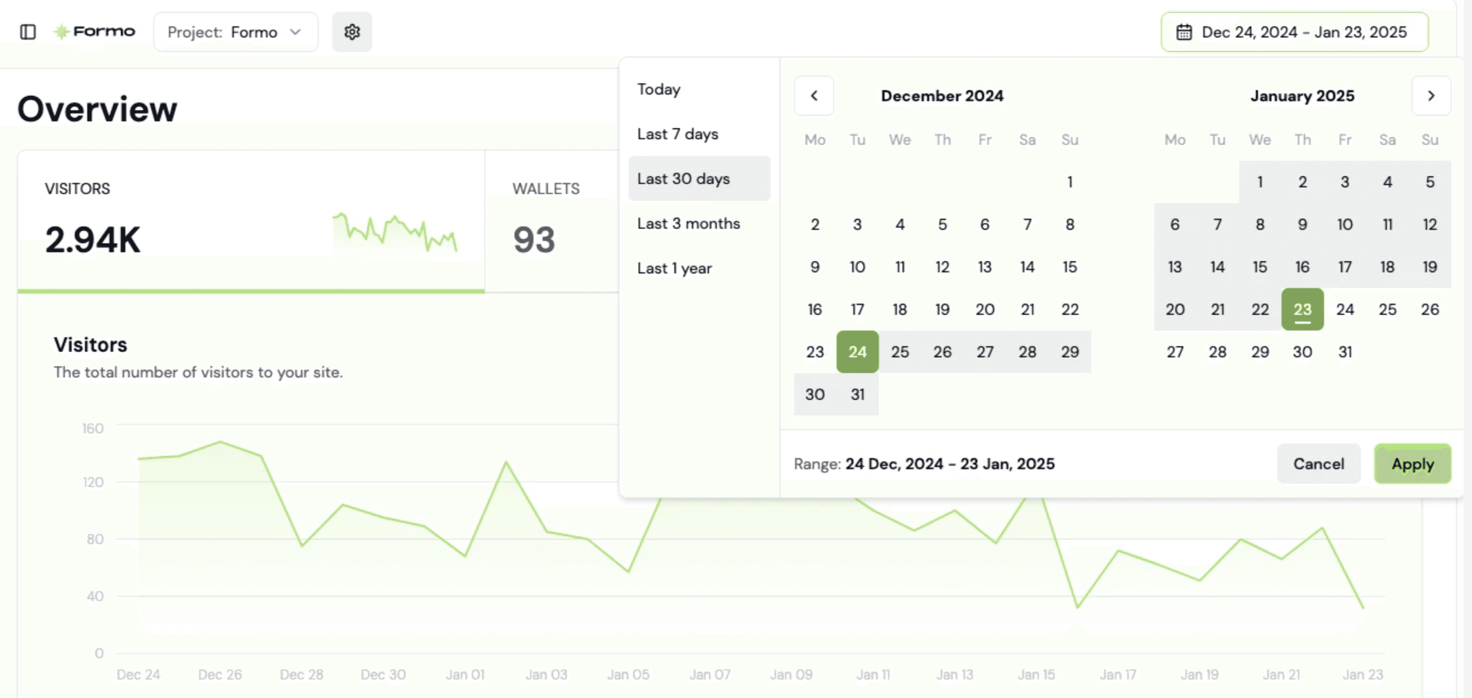Click the calendar icon in date range field

(x=1183, y=32)
